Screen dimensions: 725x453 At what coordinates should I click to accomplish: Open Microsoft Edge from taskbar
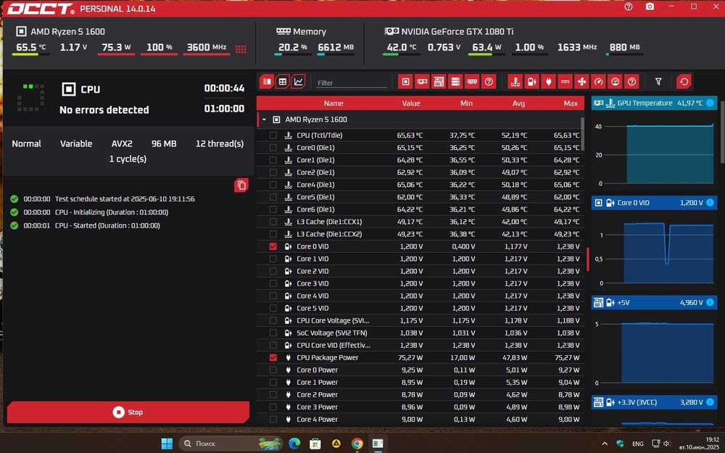pyautogui.click(x=294, y=444)
